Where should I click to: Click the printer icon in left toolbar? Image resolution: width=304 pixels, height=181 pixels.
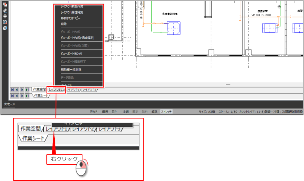click(x=5, y=16)
